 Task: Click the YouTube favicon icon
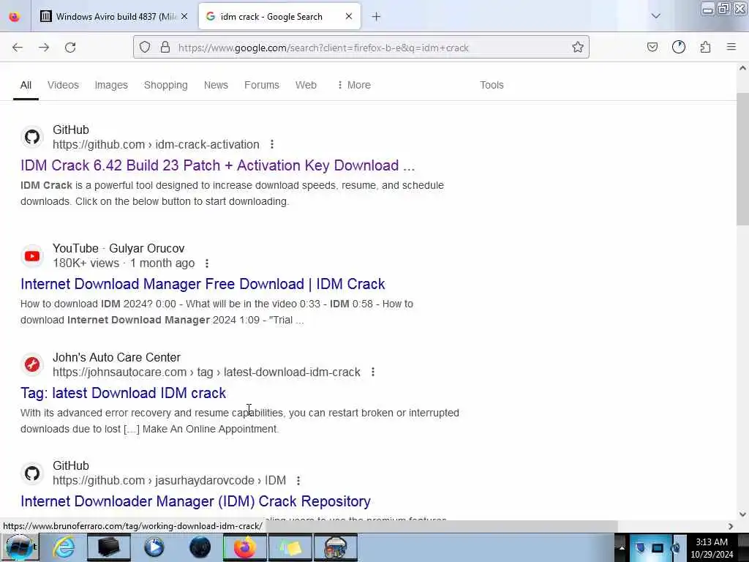coord(32,256)
